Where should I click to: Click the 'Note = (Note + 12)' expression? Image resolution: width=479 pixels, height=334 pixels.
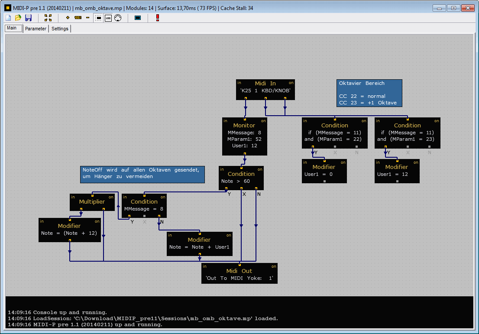coord(69,233)
